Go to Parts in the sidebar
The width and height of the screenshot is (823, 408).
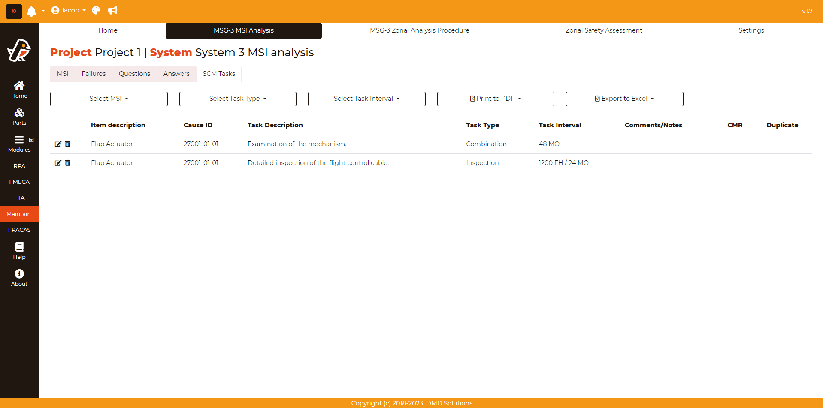19,117
